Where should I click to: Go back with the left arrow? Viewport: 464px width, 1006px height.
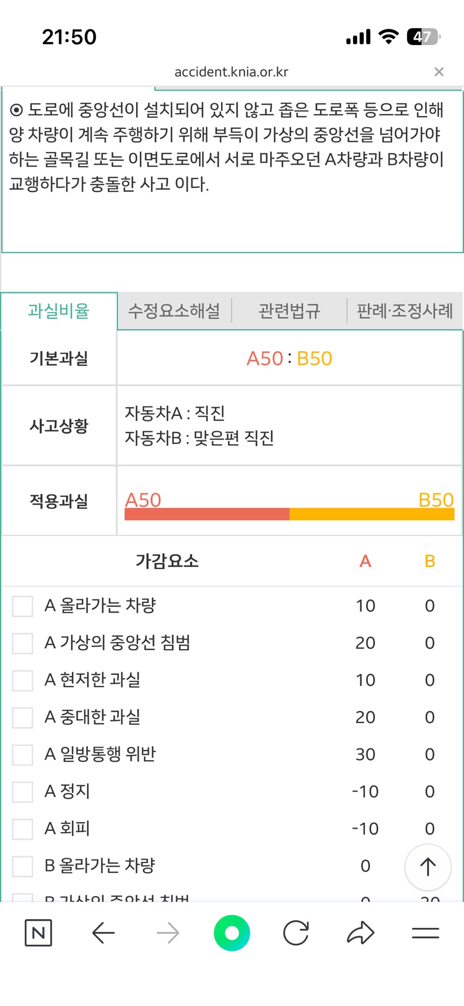[103, 933]
